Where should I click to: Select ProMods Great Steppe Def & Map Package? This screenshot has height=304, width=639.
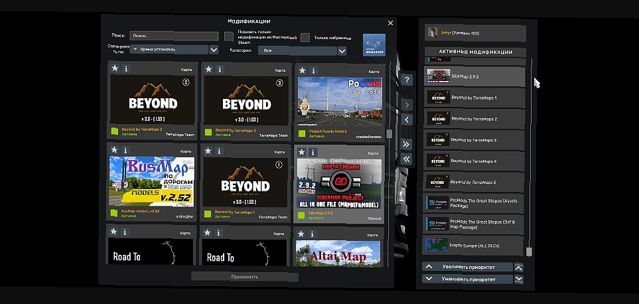pyautogui.click(x=473, y=224)
